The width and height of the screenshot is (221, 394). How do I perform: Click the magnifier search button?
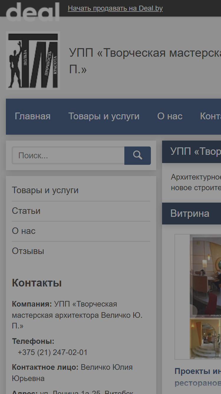(x=138, y=156)
